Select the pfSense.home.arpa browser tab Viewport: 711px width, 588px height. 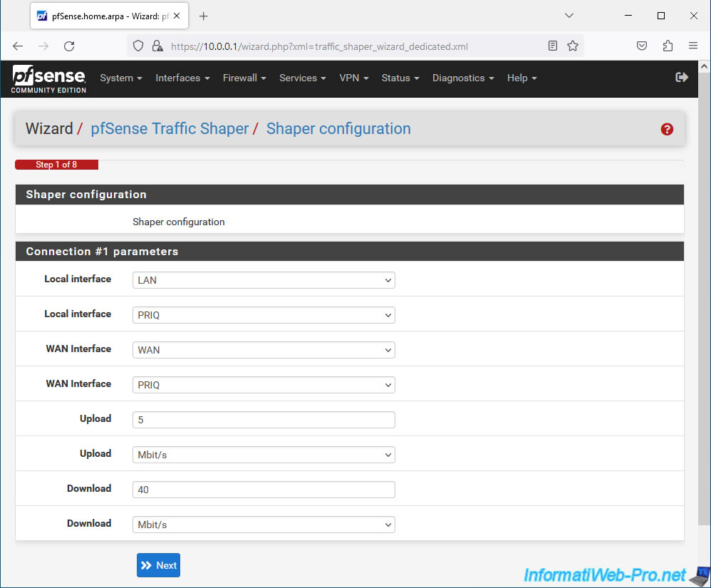coord(109,16)
